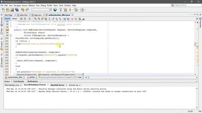The image size is (202, 113).
Task: Open the Navigator side panel
Action: (2, 62)
